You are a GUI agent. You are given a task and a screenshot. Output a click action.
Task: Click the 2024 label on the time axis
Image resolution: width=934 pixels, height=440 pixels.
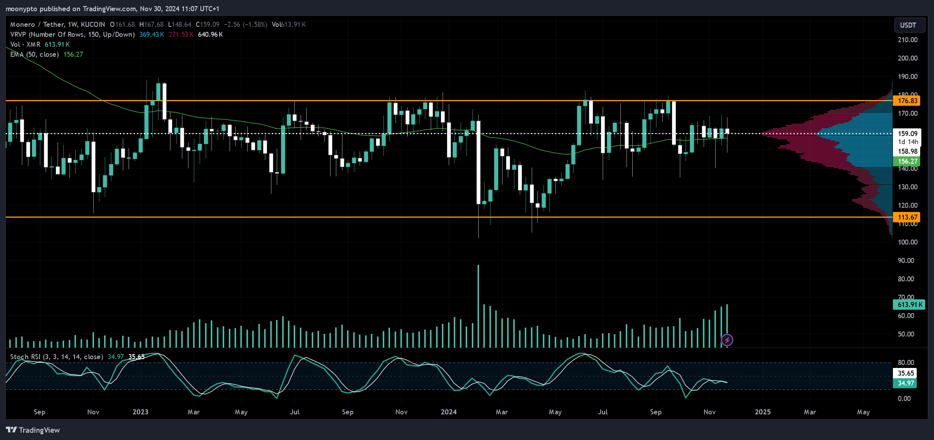[x=449, y=412]
